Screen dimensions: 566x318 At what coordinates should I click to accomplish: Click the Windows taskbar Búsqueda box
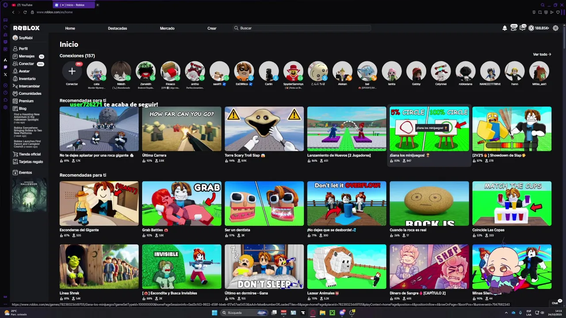pos(244,313)
